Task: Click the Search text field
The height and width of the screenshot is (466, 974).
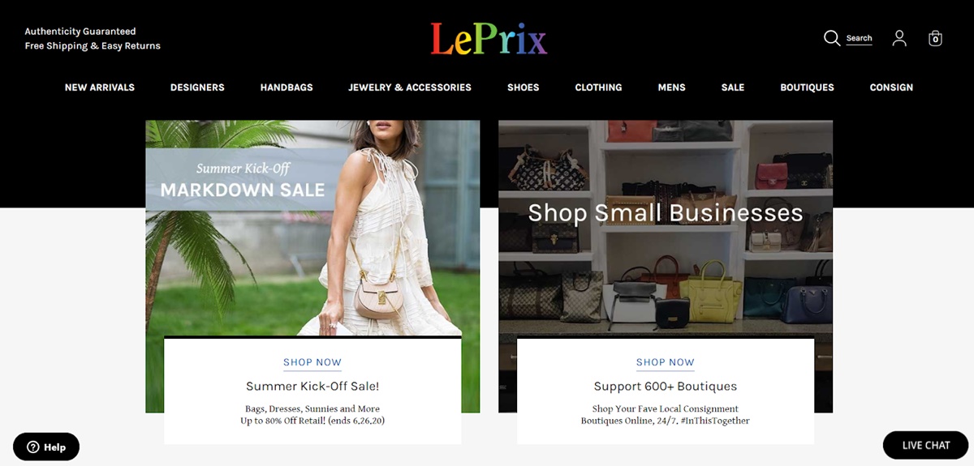Action: tap(859, 38)
